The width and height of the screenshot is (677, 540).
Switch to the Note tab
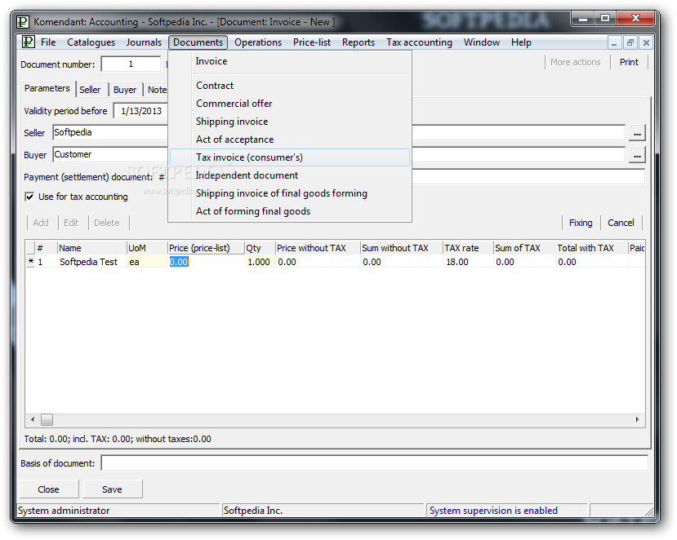pos(156,90)
